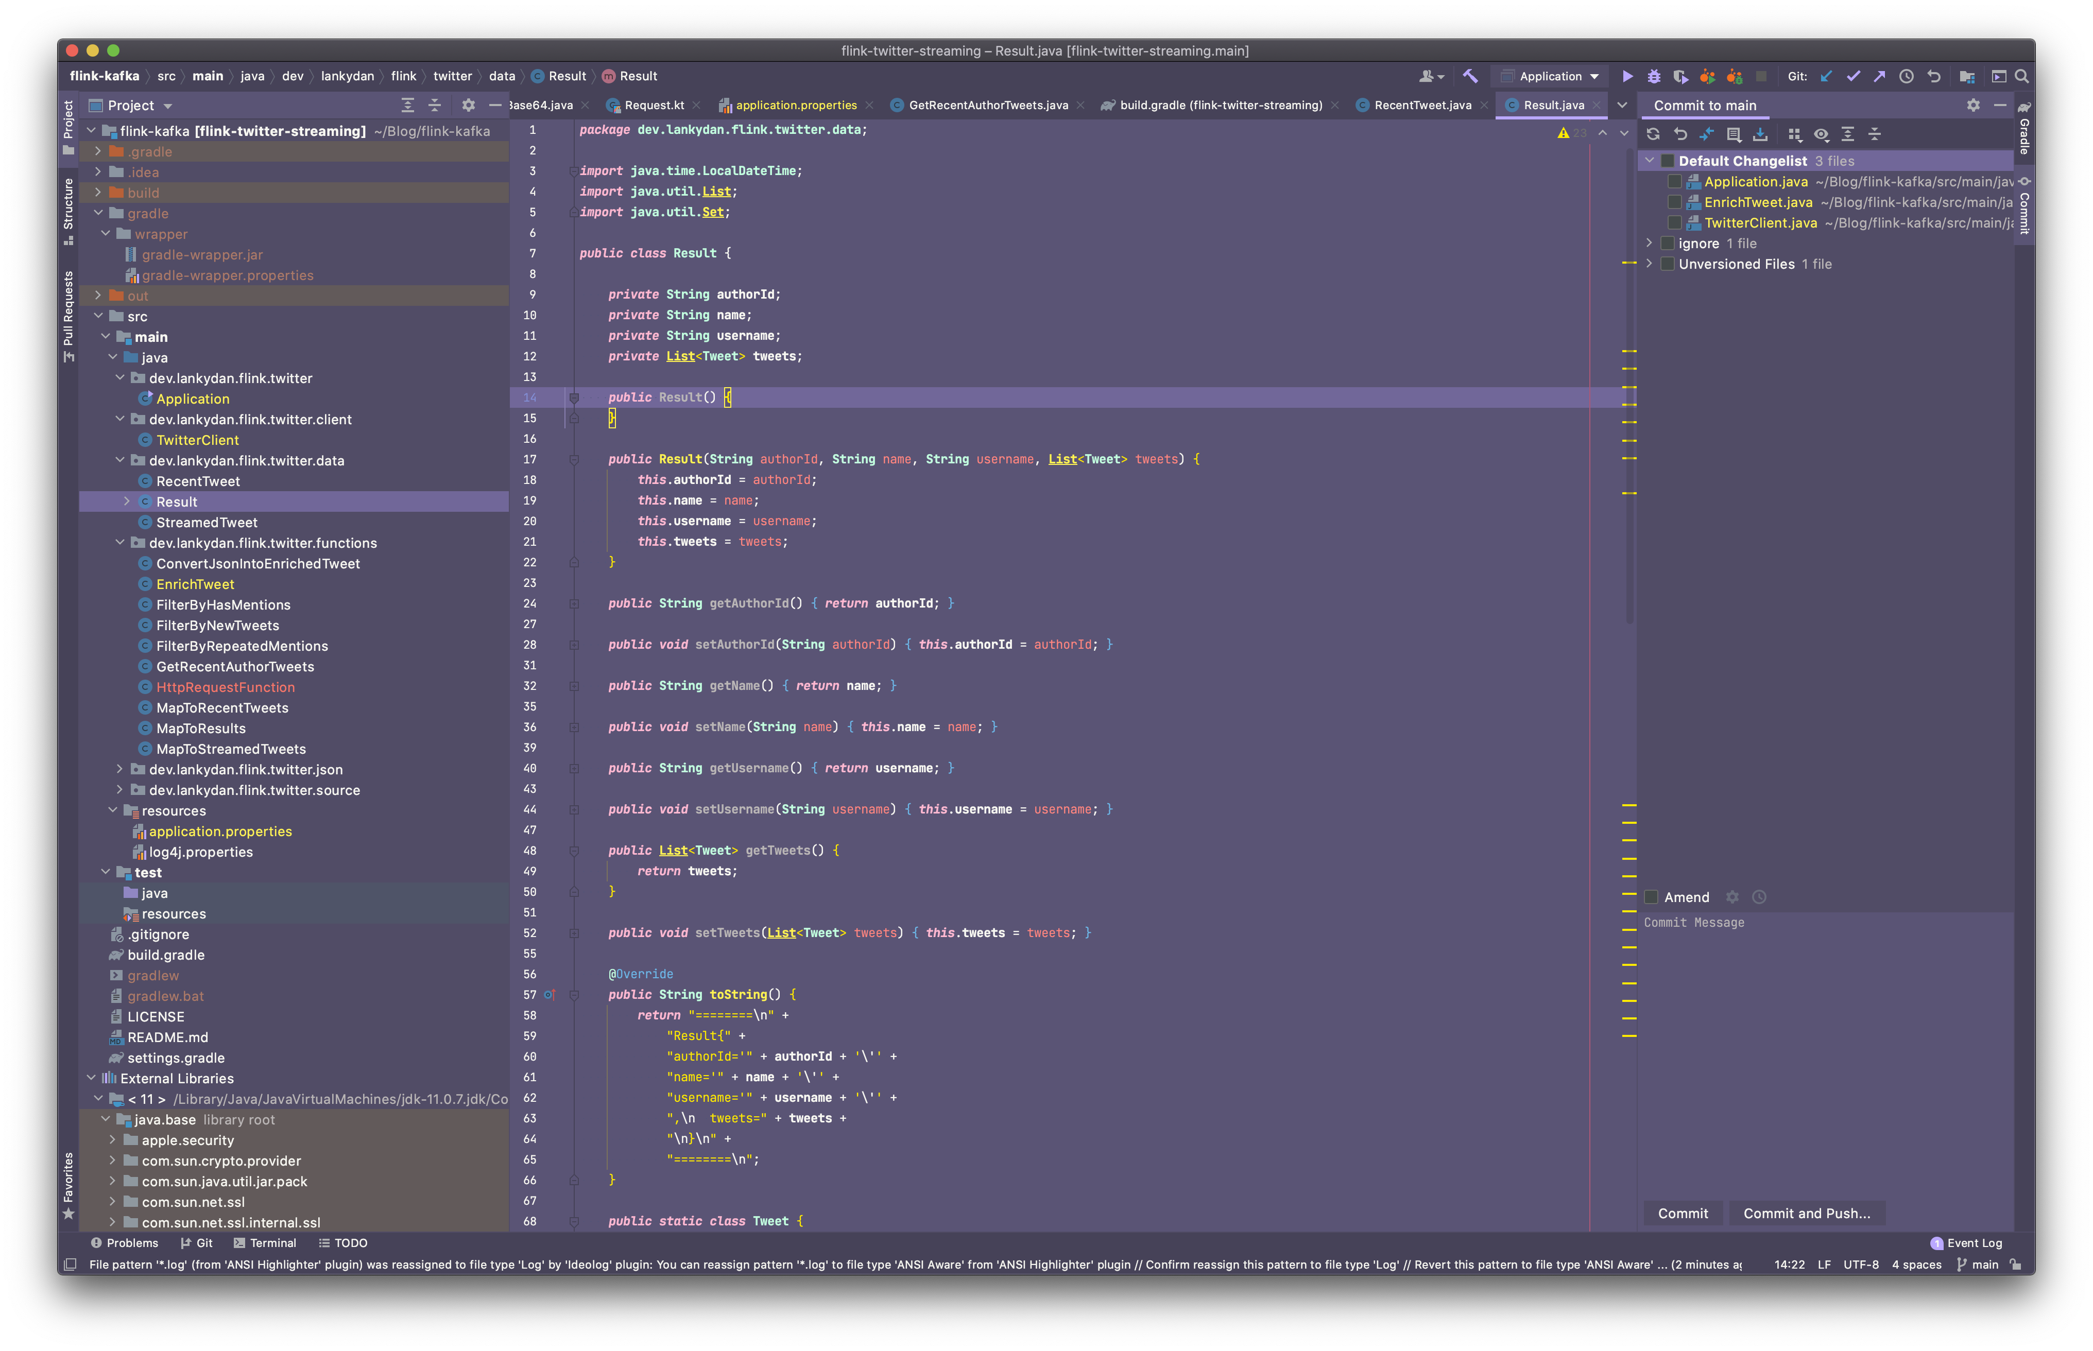Viewport: 2093px width, 1351px height.
Task: Click the Commit button
Action: pyautogui.click(x=1683, y=1213)
